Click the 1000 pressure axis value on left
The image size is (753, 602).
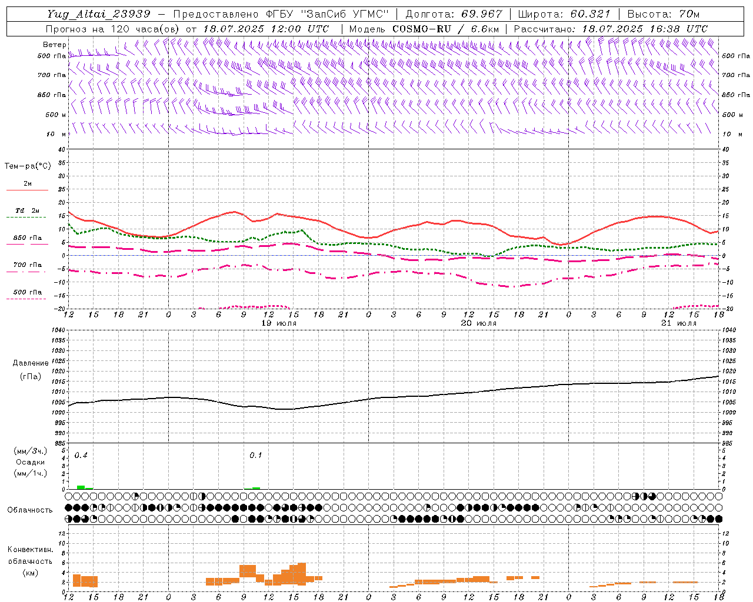pos(59,413)
